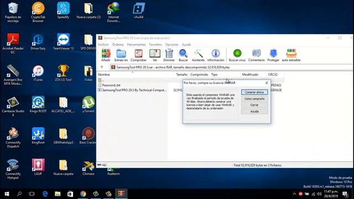Click the Eliminar trash icon
Image resolution: width=354 pixels, height=199 pixels.
pos(169,55)
